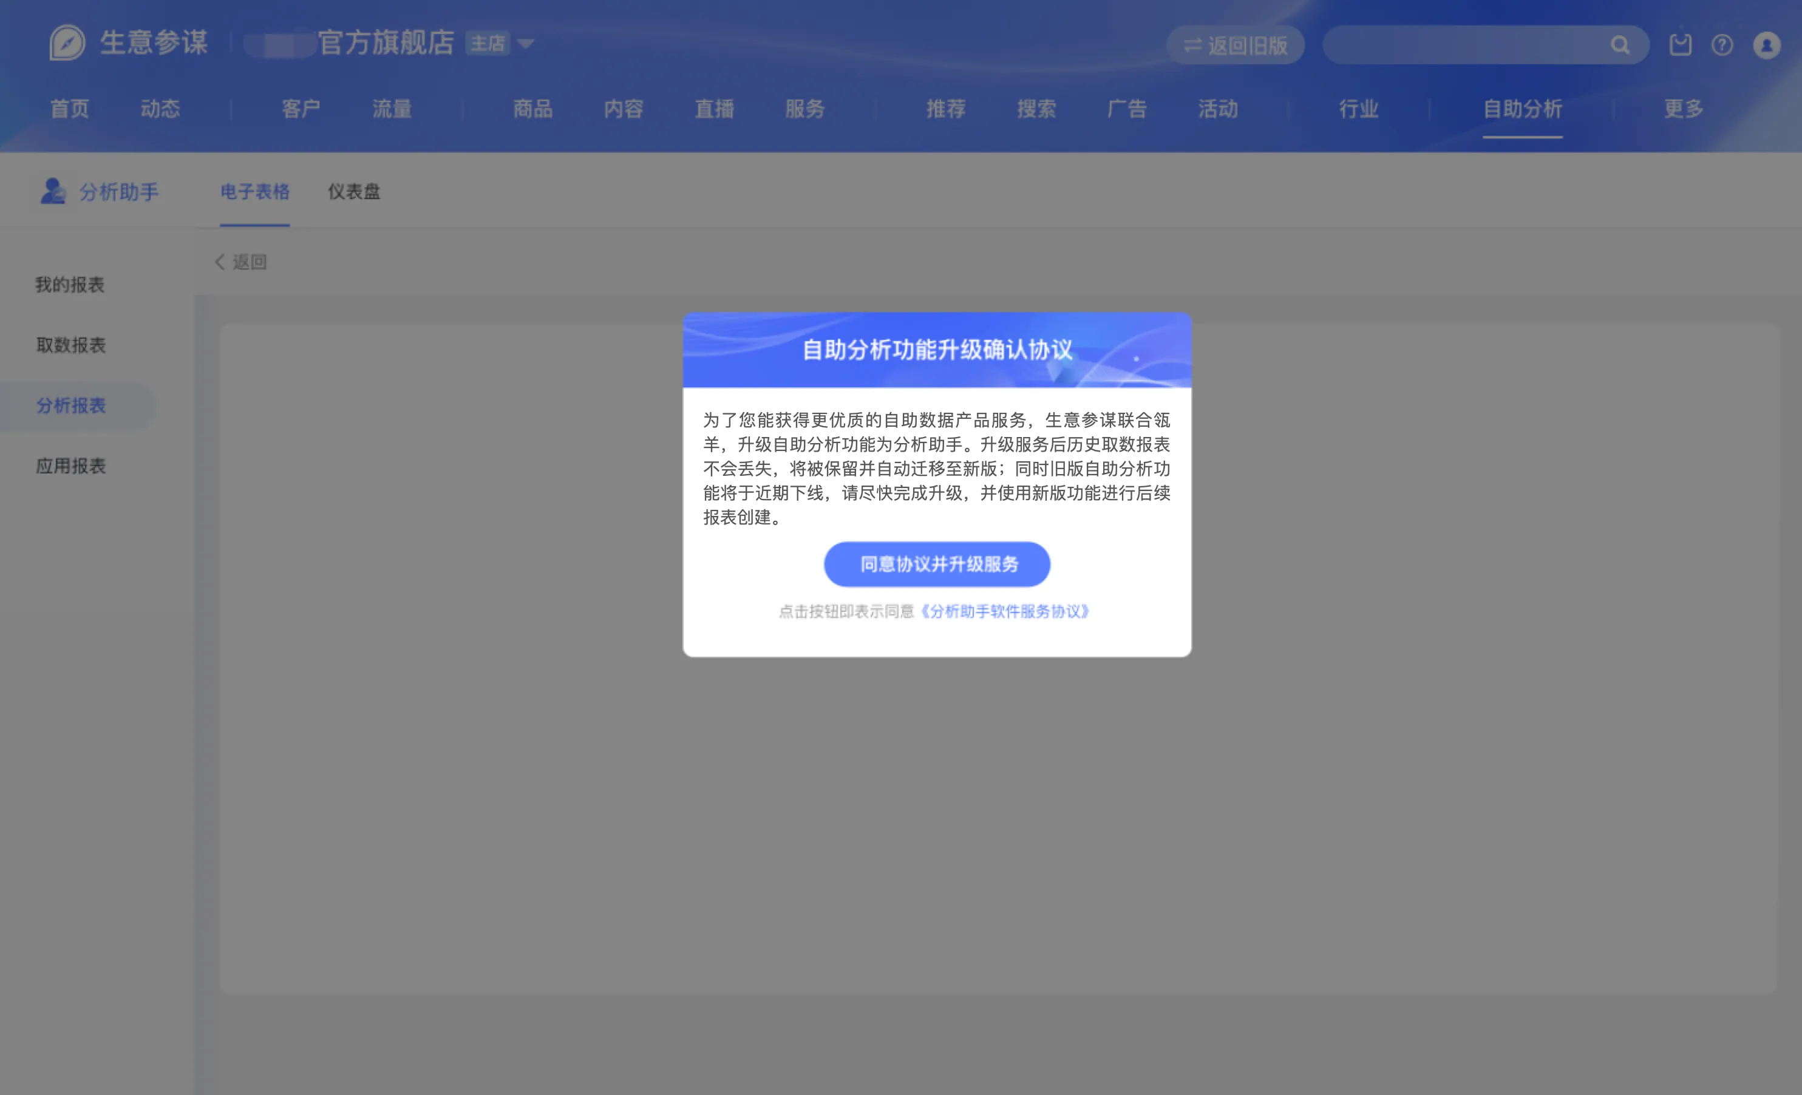Screen dimensions: 1802x1095
Task: Click the 主店 badge
Action: pyautogui.click(x=488, y=44)
